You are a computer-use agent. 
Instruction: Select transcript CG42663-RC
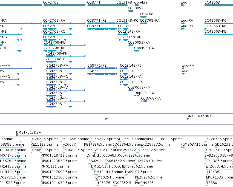click(x=215, y=20)
